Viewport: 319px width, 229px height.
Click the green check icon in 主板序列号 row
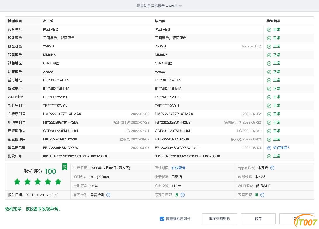pyautogui.click(x=269, y=114)
